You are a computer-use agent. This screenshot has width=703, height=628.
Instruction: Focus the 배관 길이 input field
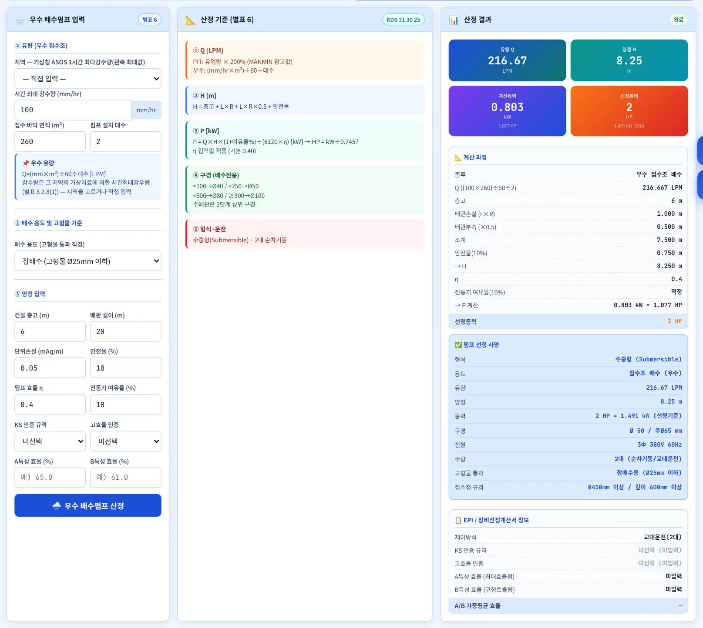[126, 331]
